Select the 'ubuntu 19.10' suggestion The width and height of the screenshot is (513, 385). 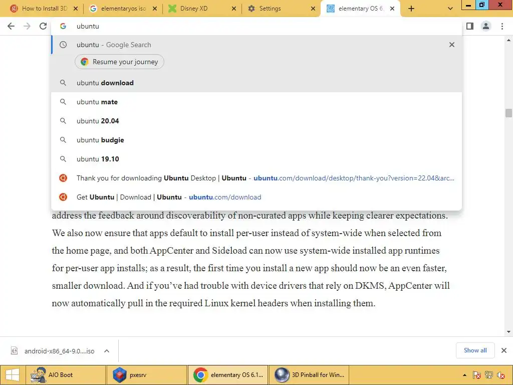coord(256,159)
